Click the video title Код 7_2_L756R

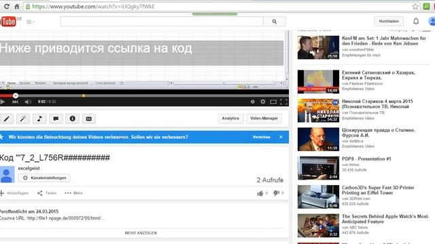54,158
